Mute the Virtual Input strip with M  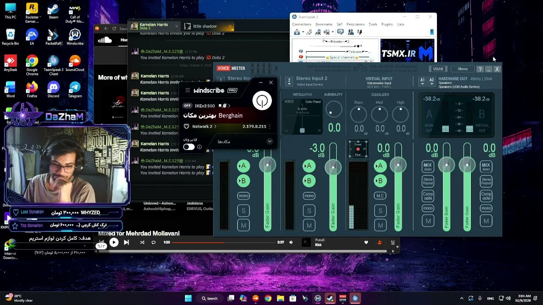click(380, 225)
